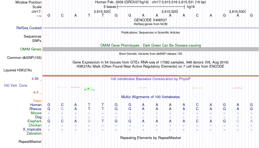Click the faded G in Elephant row
The width and height of the screenshot is (259, 148).
pos(89,121)
